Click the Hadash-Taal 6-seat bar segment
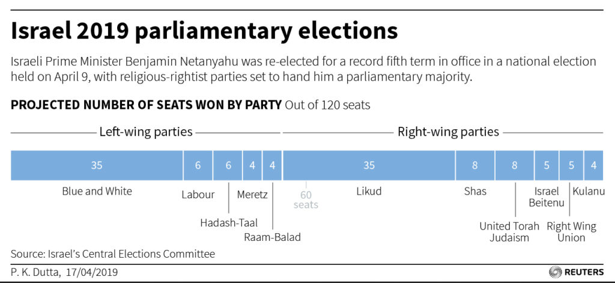Viewport: 615px width, 283px height. click(x=228, y=166)
